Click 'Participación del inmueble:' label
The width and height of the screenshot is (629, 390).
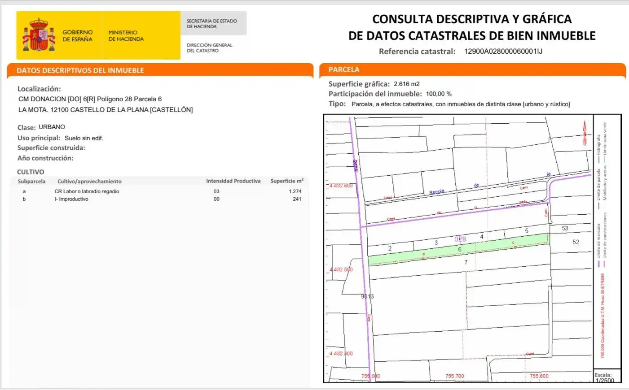coord(375,94)
